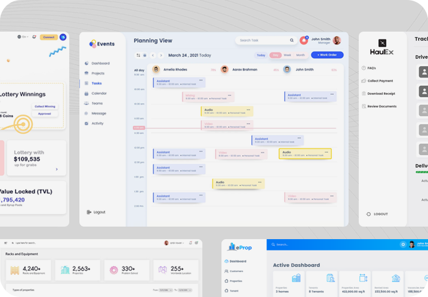This screenshot has height=297, width=428.
Task: Click Aarav Brahman avatar in planner
Action: coord(224,69)
